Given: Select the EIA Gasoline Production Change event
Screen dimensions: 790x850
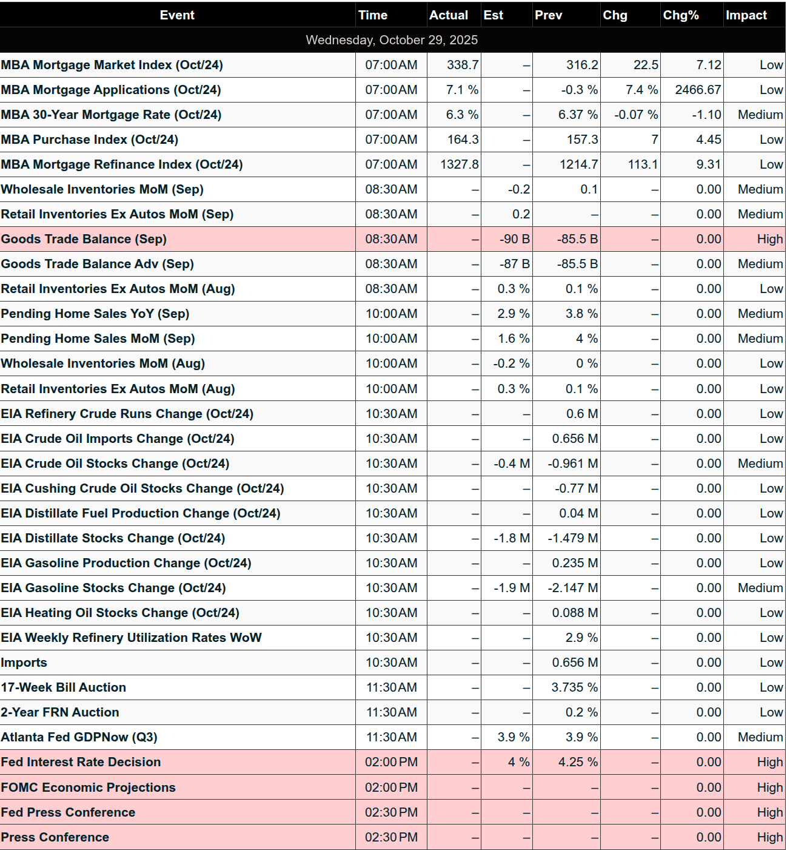Looking at the screenshot, I should (x=126, y=563).
